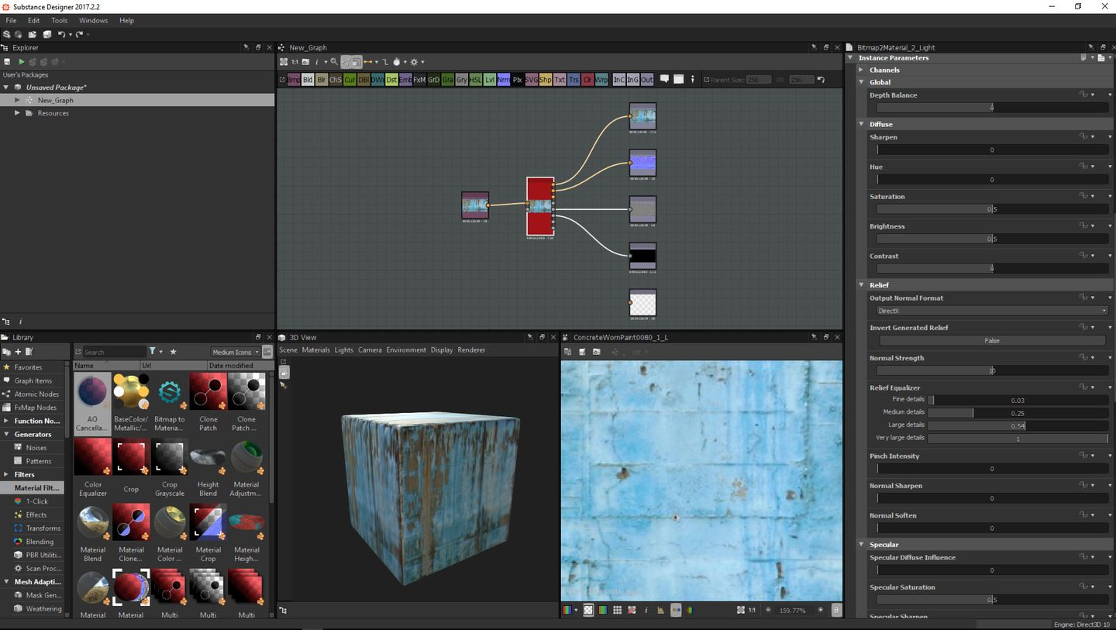Toggle Invert Generated Relief False button
This screenshot has width=1116, height=630.
coord(991,340)
